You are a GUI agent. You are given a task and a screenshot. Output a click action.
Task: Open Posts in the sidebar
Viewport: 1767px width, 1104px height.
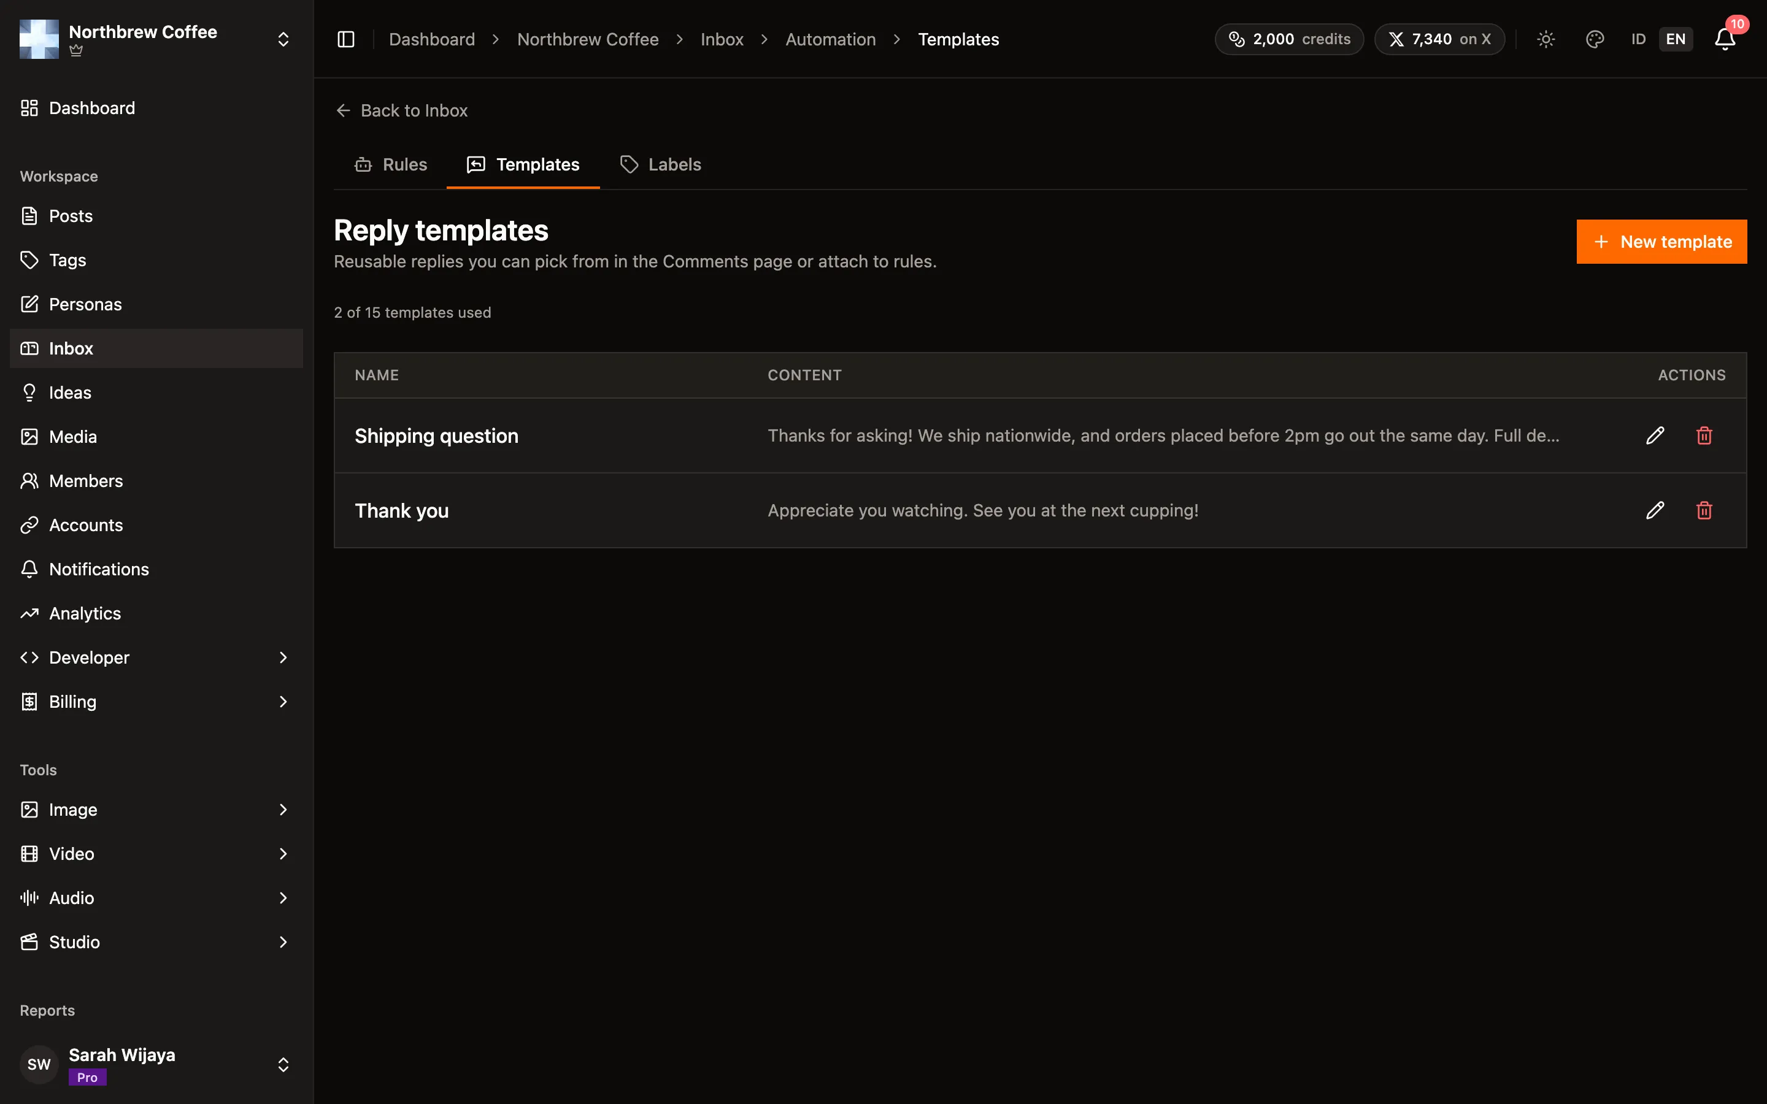[x=156, y=216]
